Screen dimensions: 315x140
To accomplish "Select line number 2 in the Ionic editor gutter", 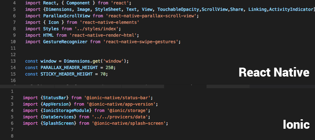I will pyautogui.click(x=12, y=98).
